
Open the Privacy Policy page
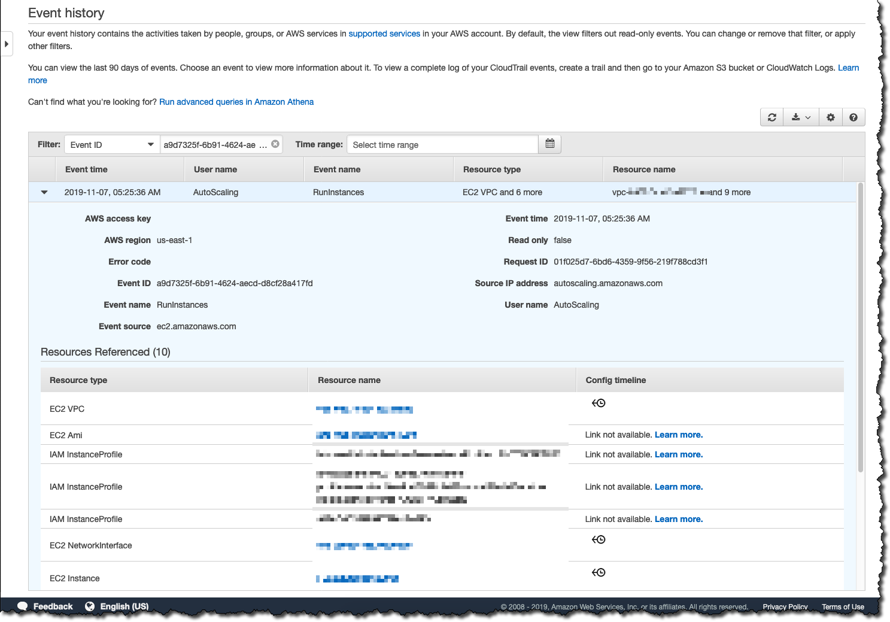(785, 606)
